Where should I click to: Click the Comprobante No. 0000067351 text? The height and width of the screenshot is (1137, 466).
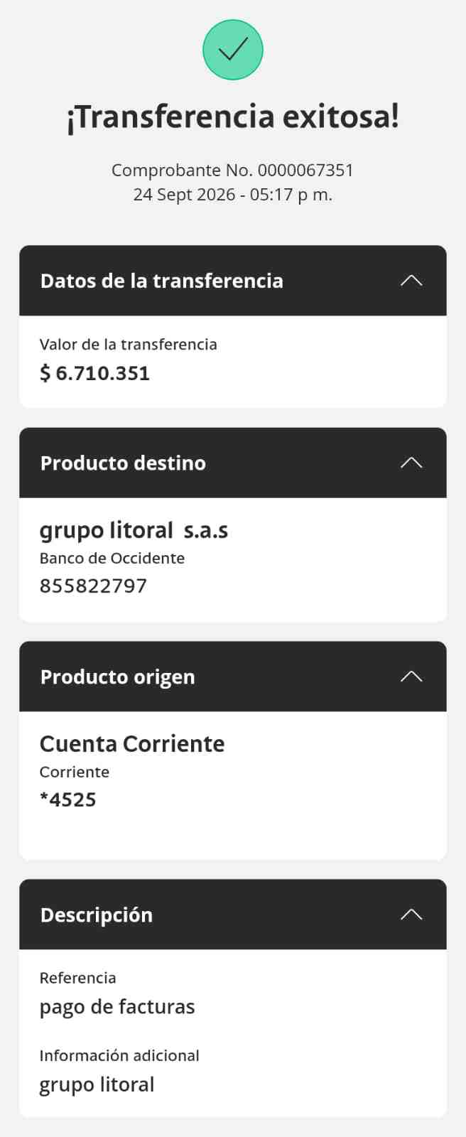pyautogui.click(x=232, y=171)
